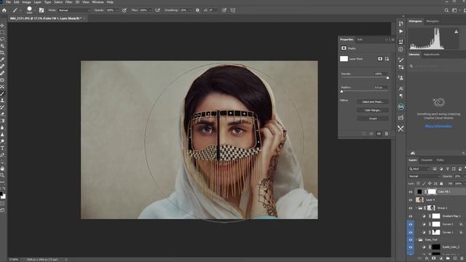
Task: Open the brush Mode dropdown
Action: (x=74, y=10)
